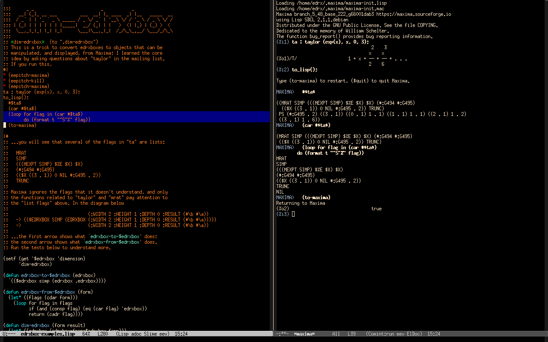
Task: Click the L280 line number indicator
Action: click(x=103, y=334)
